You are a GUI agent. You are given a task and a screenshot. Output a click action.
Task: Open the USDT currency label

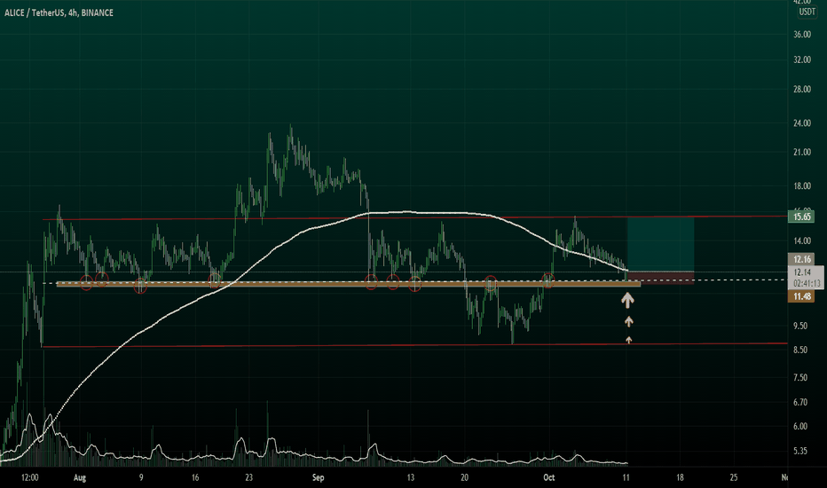coord(807,12)
